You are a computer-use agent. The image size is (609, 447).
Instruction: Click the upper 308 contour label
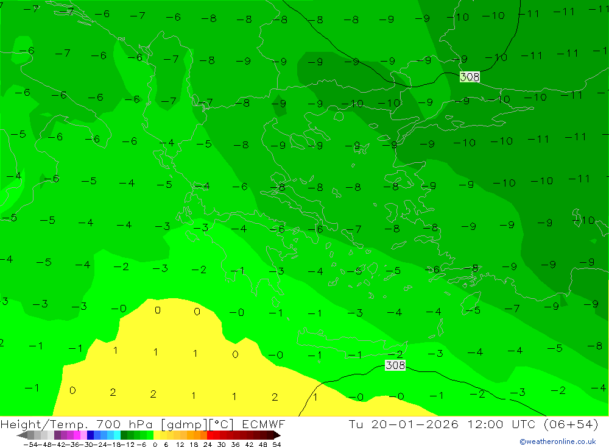(x=470, y=77)
